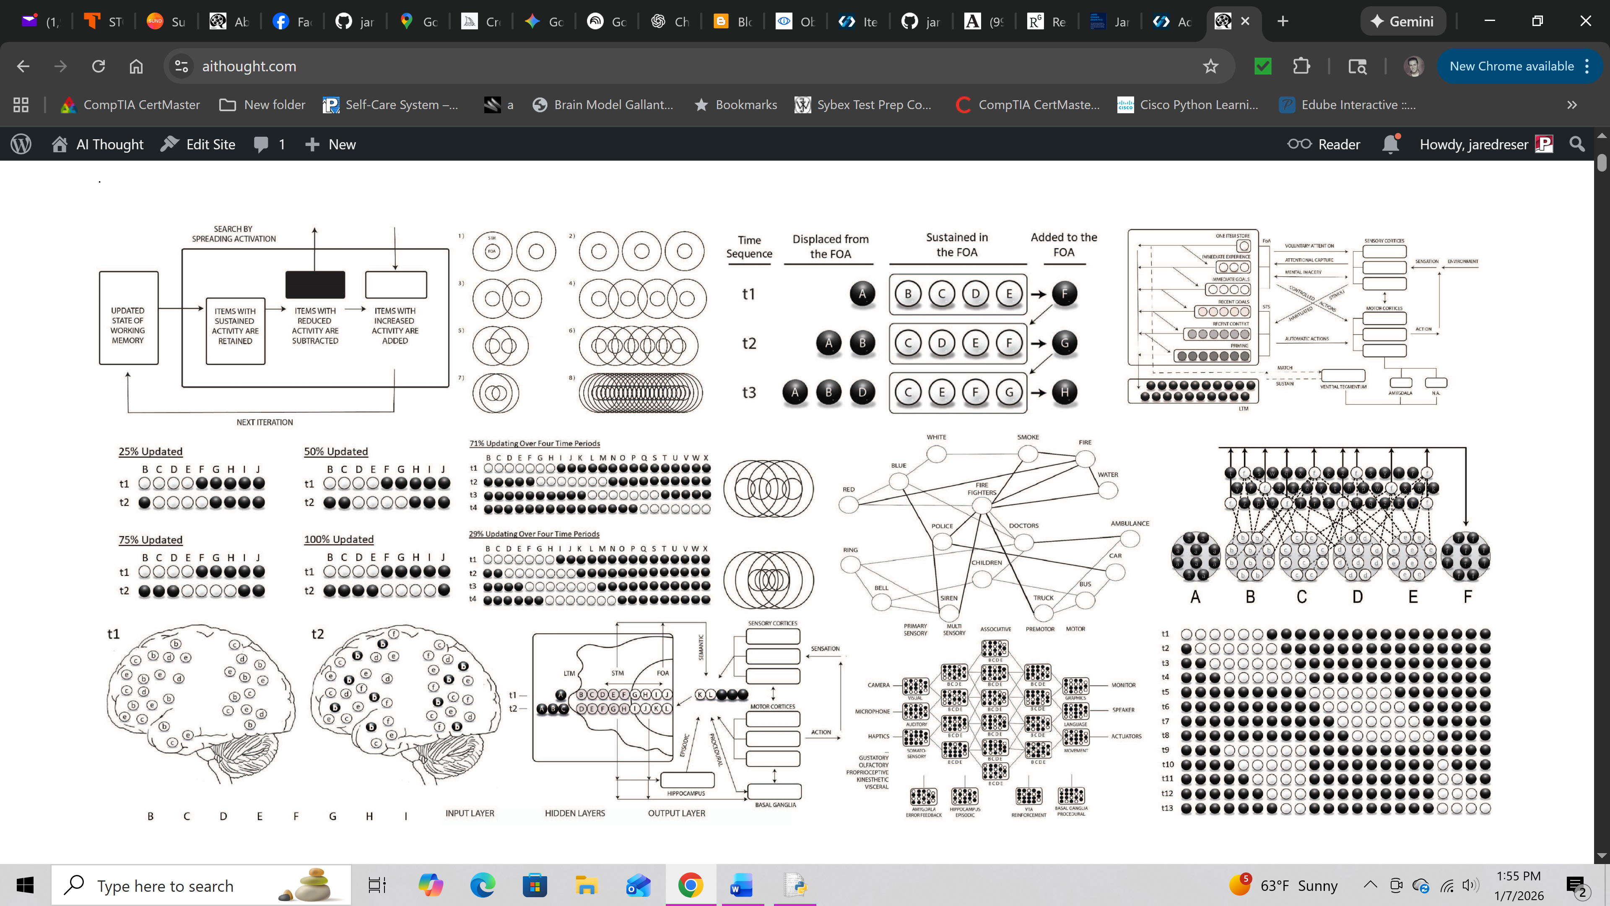This screenshot has height=906, width=1610.
Task: Switch to the STI browser tab
Action: (104, 21)
